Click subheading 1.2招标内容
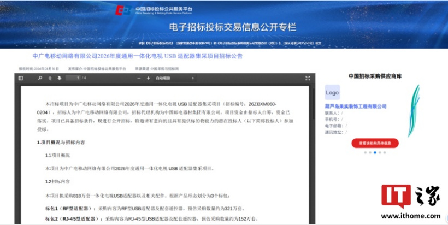The width and height of the screenshot is (448, 225). pos(57,182)
